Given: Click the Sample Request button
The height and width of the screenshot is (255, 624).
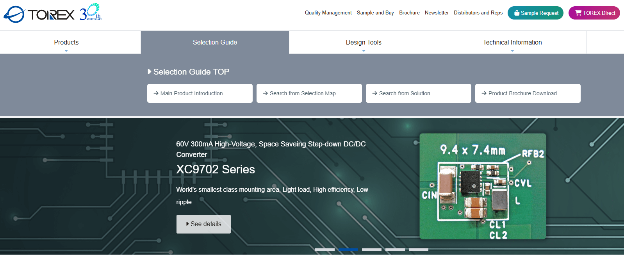Looking at the screenshot, I should [x=535, y=13].
